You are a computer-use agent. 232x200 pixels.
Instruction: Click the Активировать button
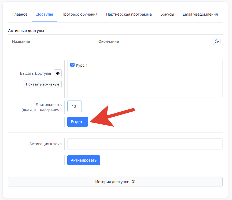tap(84, 160)
